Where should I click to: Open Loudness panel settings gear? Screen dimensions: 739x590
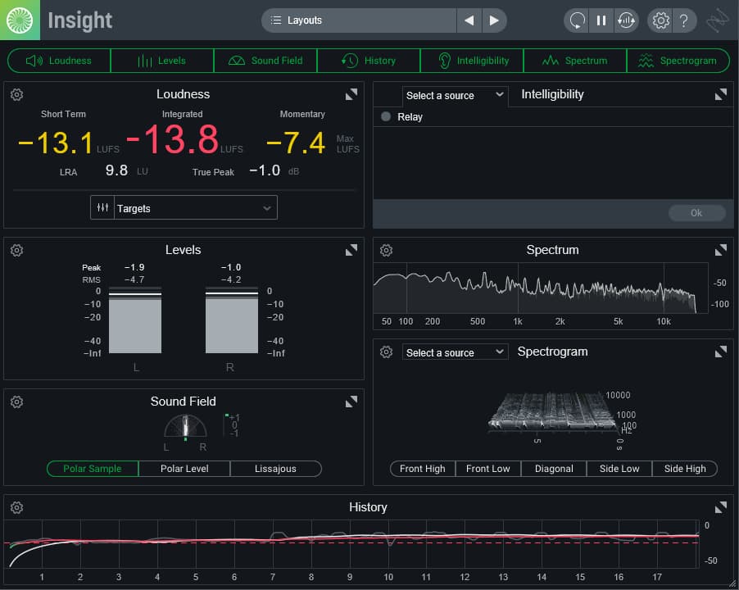(16, 95)
